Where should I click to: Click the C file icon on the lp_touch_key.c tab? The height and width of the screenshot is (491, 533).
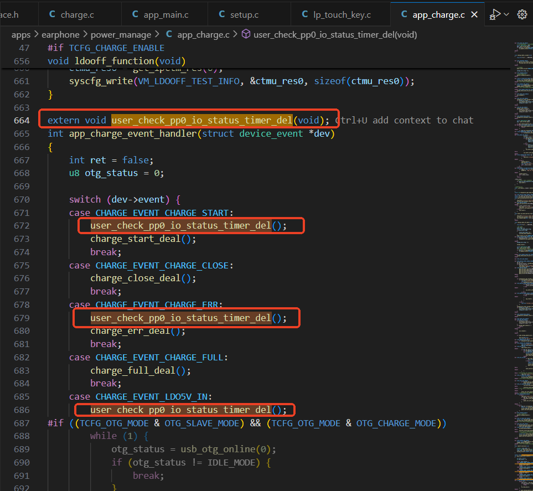[305, 14]
